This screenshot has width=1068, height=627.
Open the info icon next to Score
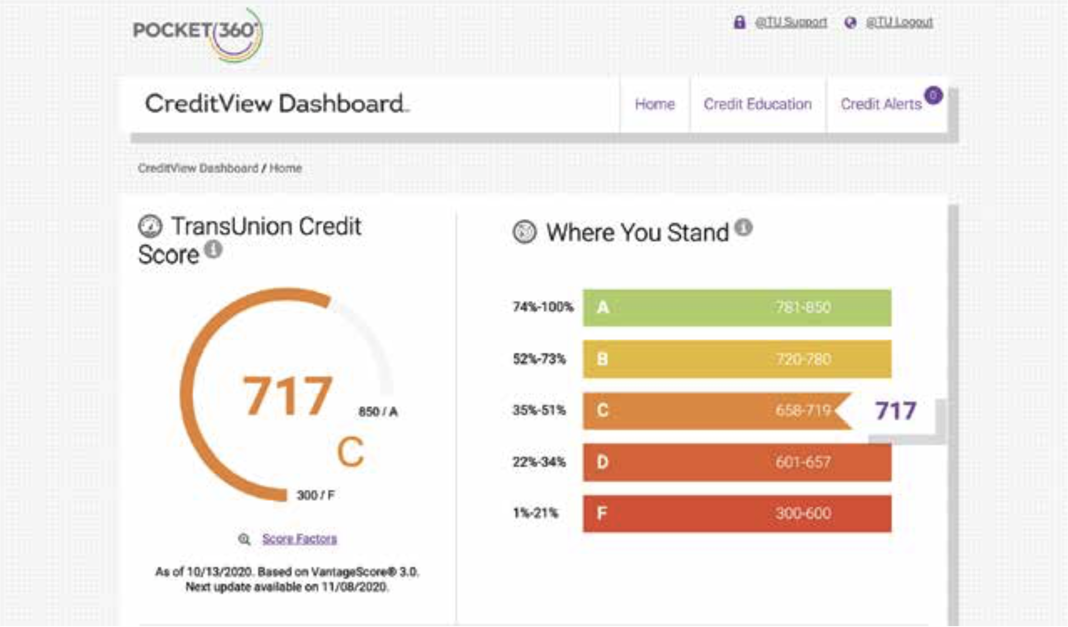pyautogui.click(x=213, y=249)
